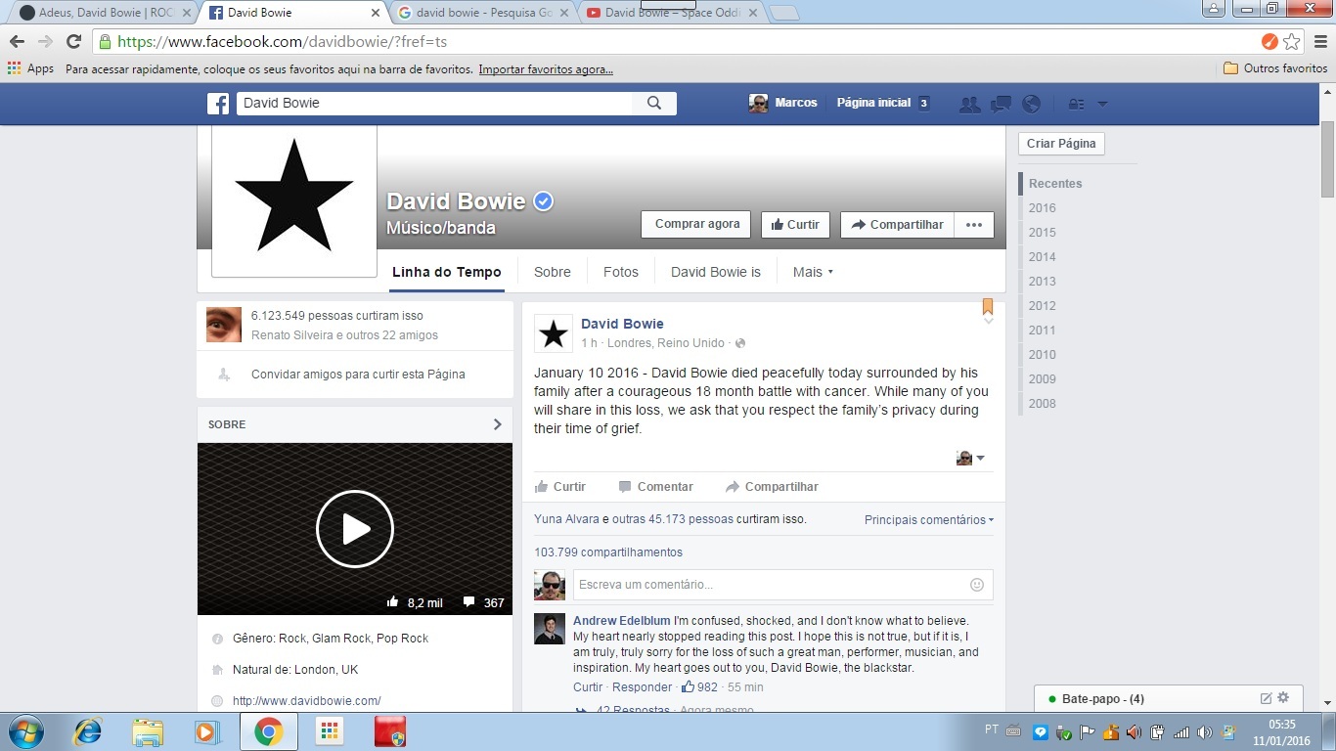Click Windows Start button
This screenshot has height=751, width=1336.
pos(25,731)
